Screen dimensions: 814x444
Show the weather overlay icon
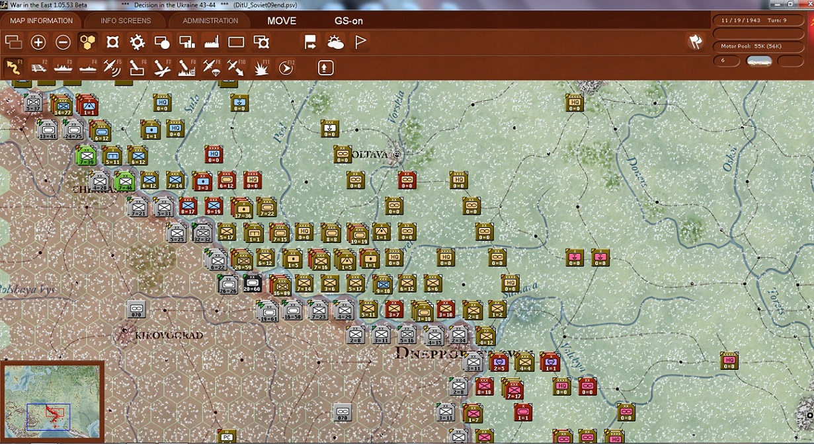click(335, 42)
